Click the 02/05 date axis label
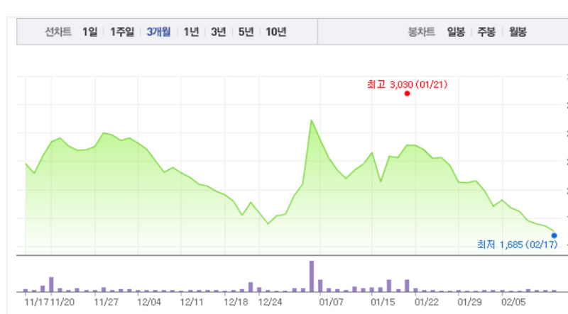The width and height of the screenshot is (568, 314). click(513, 302)
